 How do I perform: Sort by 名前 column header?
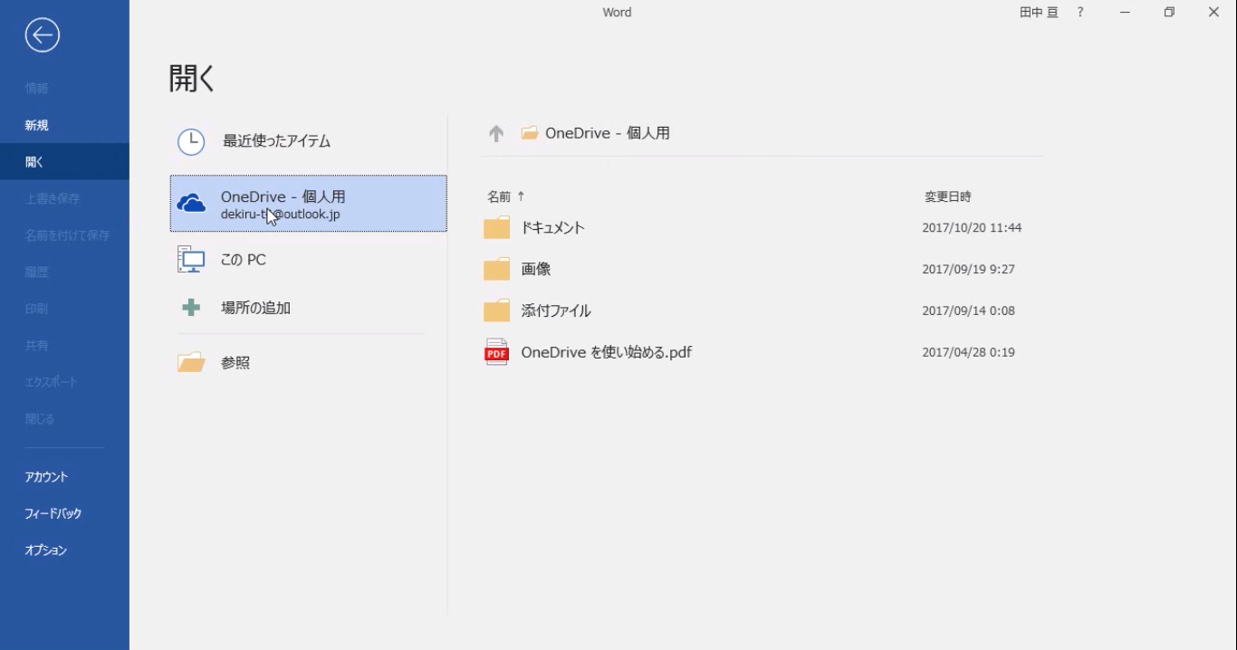[x=499, y=196]
